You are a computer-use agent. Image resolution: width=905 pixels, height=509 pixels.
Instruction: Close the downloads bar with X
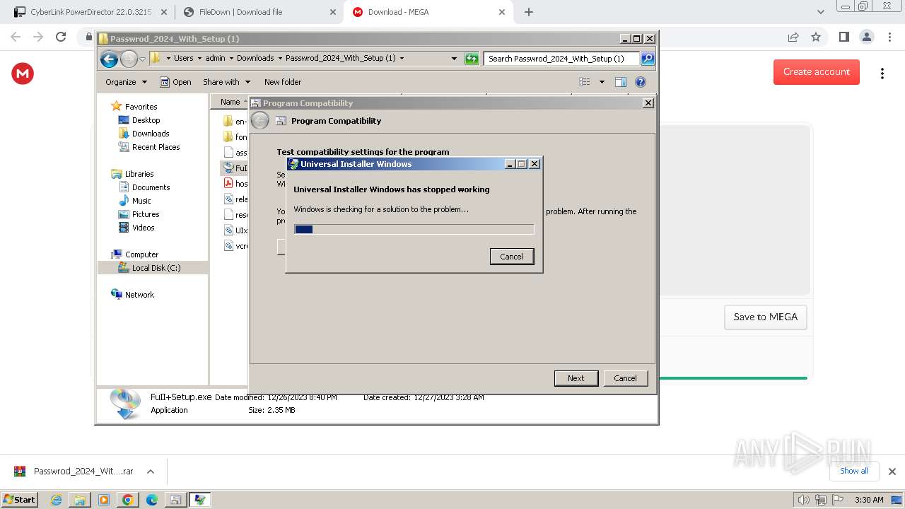[892, 472]
